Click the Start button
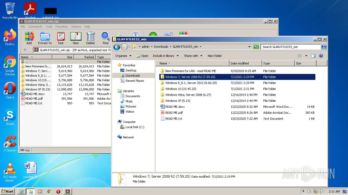The height and width of the screenshot is (195, 348). point(8,191)
